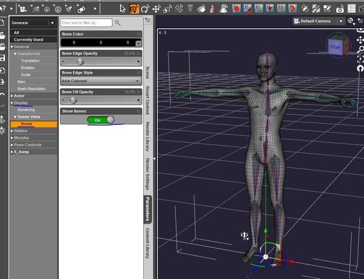Viewport: 364px width, 279px height.
Task: Select the Currently Used filter button
Action: [33, 39]
